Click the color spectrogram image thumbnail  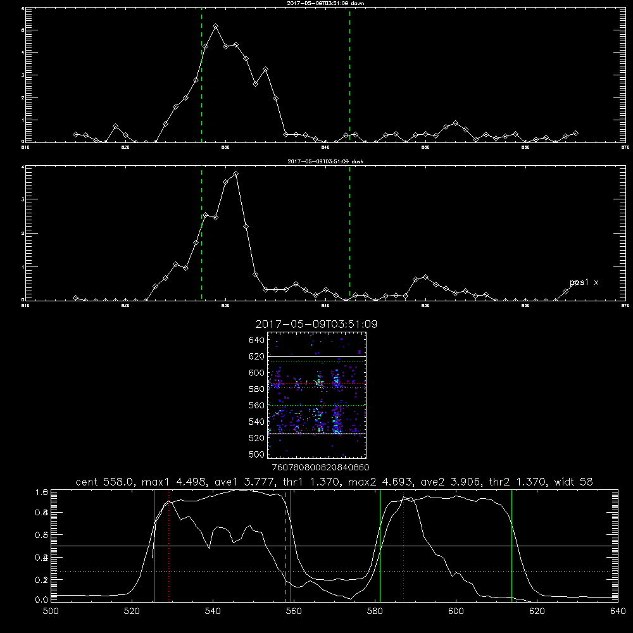[317, 395]
